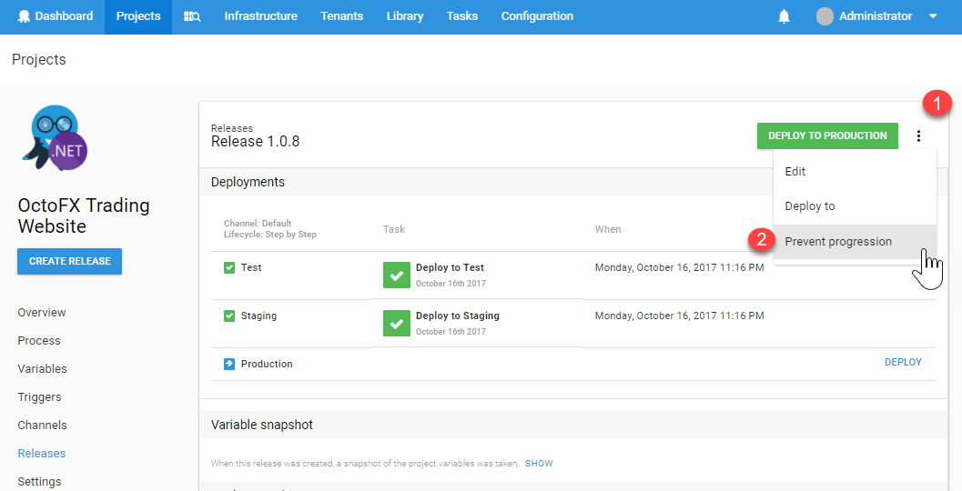Image resolution: width=962 pixels, height=491 pixels.
Task: Click the blue arrow icon beside Production
Action: 229,364
